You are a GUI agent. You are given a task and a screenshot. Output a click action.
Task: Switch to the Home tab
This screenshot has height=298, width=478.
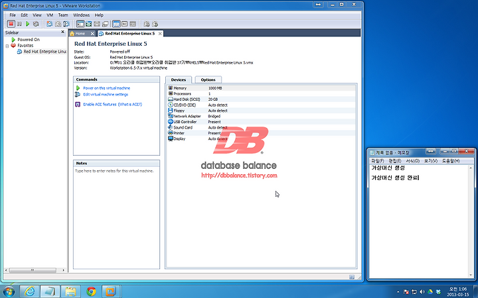(80, 34)
